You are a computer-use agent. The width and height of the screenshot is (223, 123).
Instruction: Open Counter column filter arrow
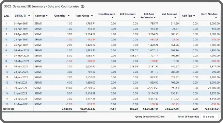click(47, 16)
